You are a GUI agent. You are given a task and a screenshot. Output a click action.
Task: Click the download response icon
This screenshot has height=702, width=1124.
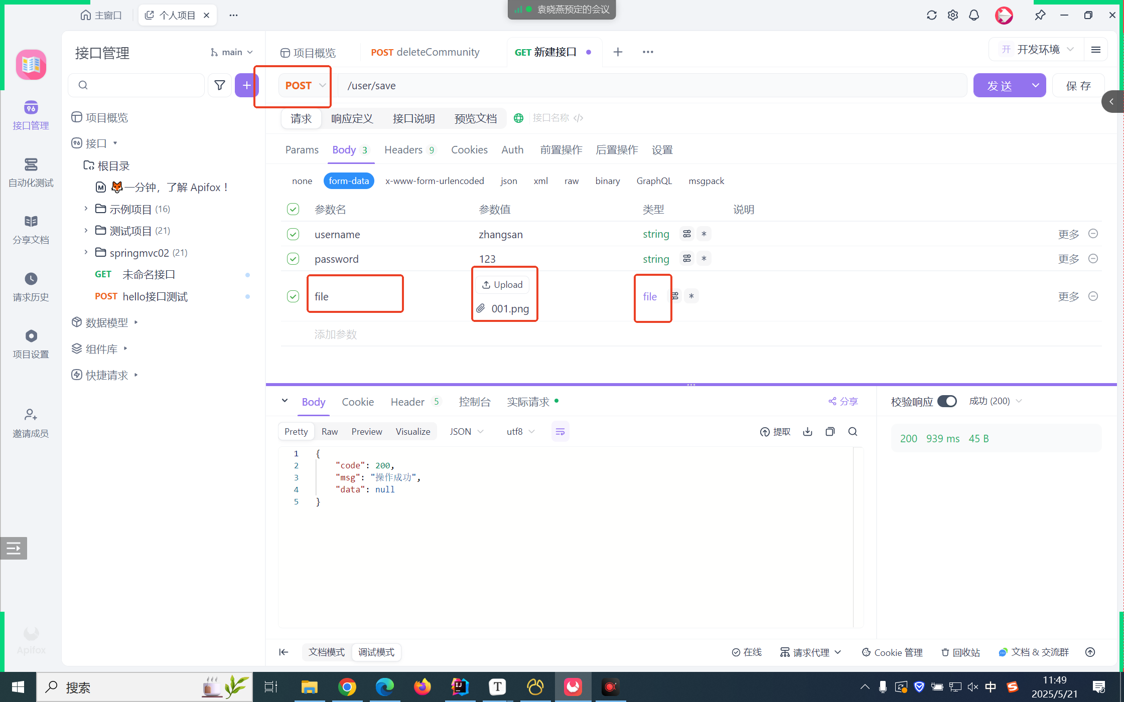[x=807, y=432]
